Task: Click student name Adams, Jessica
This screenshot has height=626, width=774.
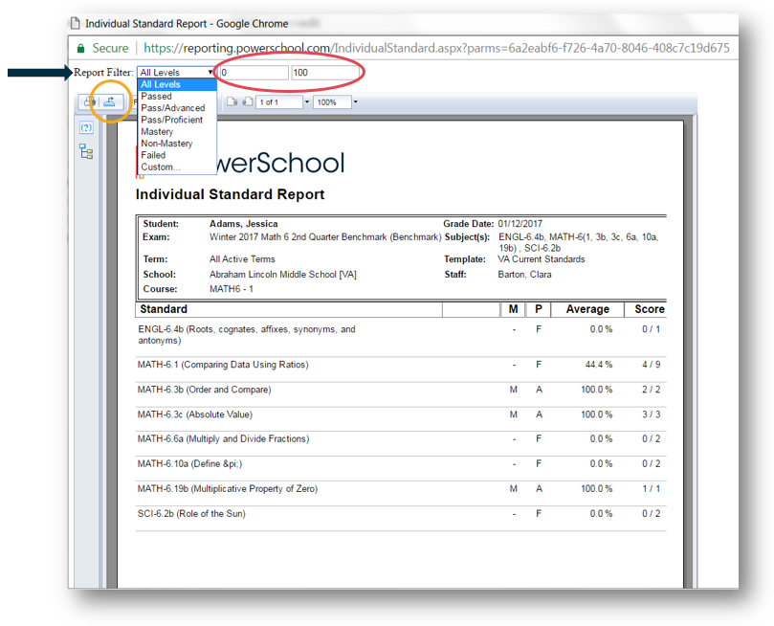Action: pos(243,224)
